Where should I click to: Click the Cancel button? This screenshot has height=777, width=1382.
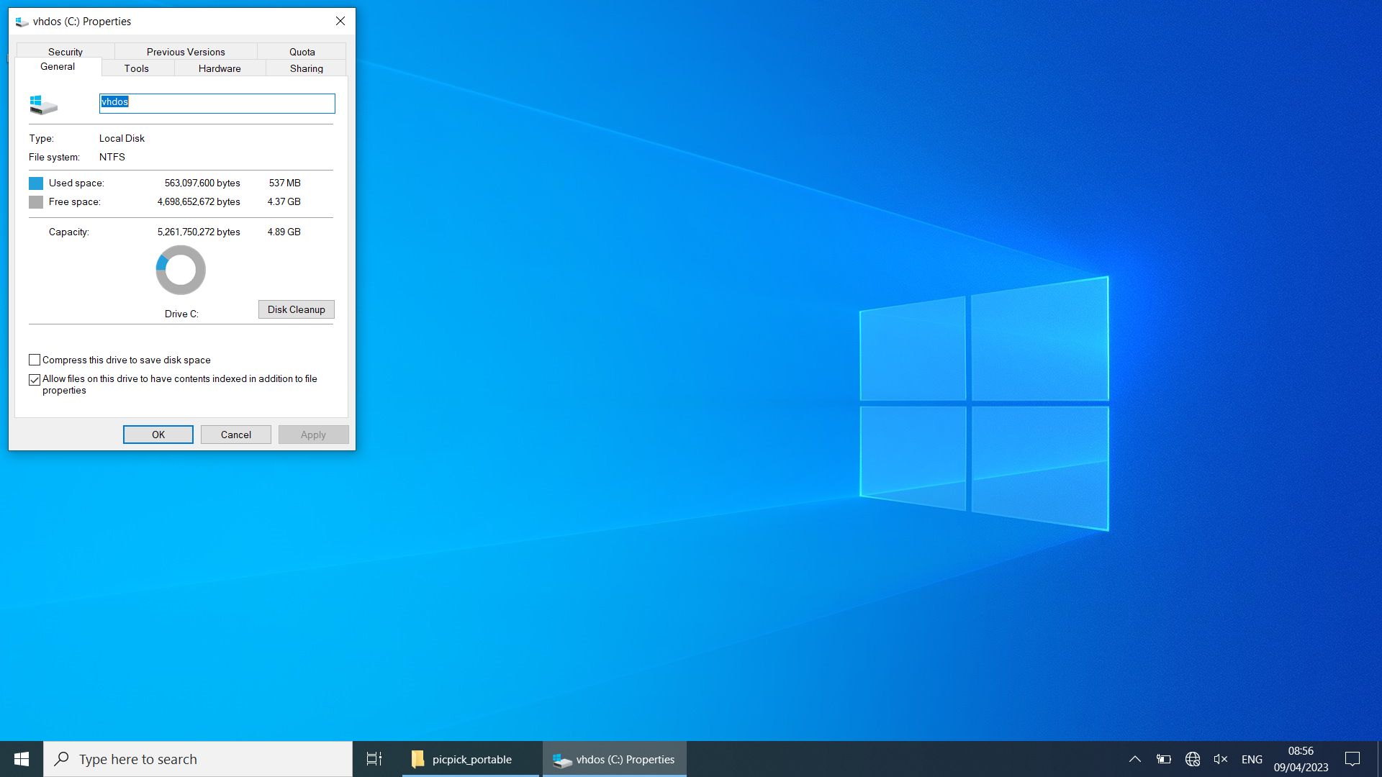(x=236, y=435)
